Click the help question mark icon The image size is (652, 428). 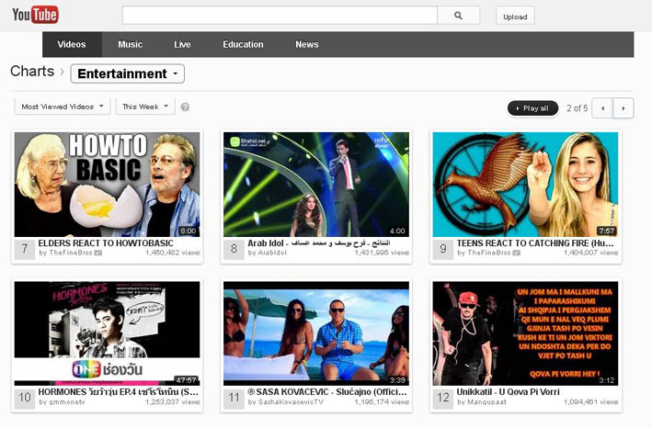pyautogui.click(x=185, y=107)
